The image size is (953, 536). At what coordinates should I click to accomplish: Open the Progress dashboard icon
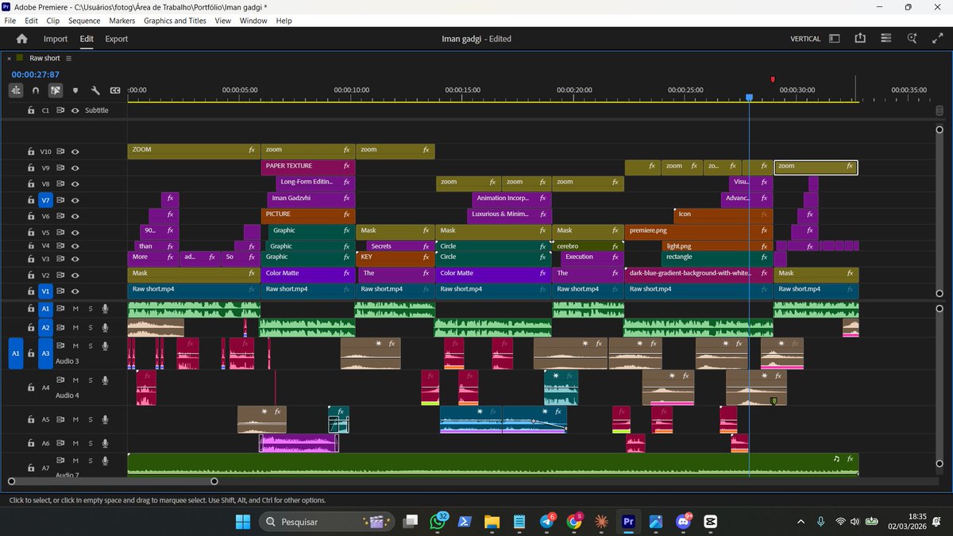coord(887,38)
